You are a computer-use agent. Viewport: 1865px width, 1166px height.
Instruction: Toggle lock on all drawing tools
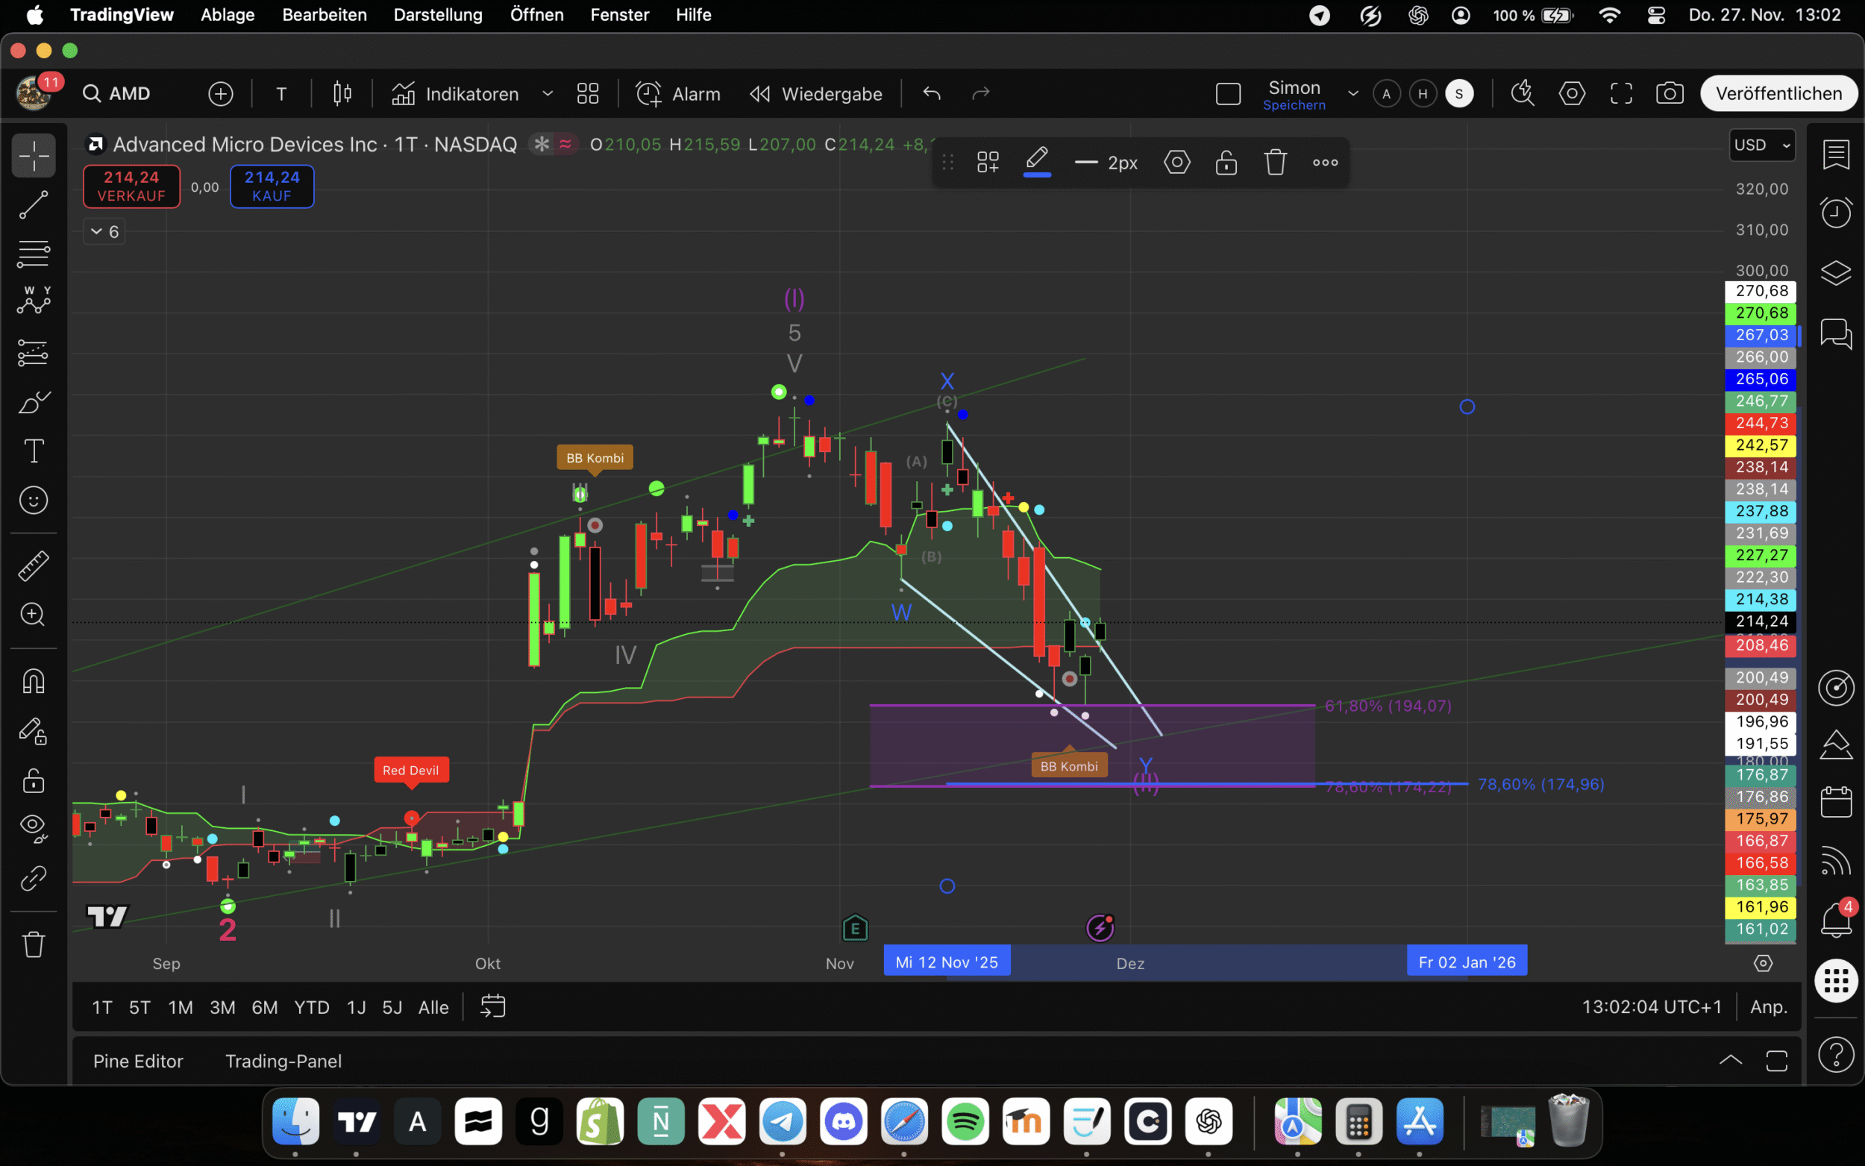click(33, 780)
